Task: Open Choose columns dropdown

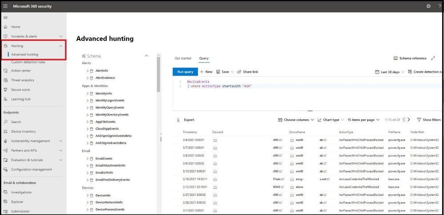Action: coord(296,120)
